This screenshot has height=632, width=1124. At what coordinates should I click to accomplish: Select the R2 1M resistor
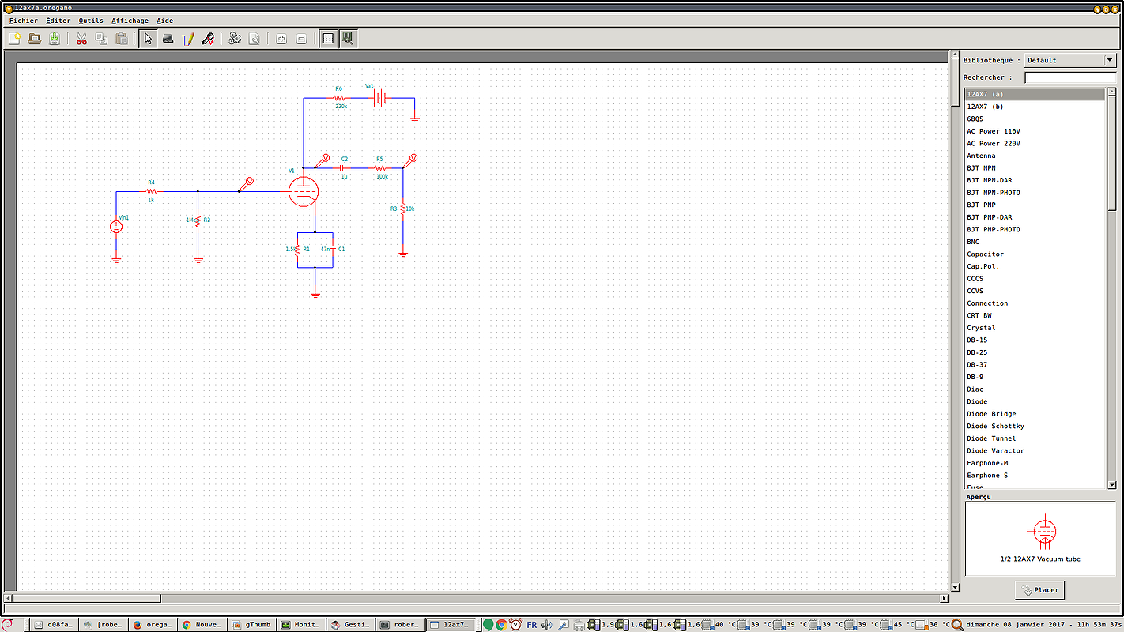click(198, 220)
